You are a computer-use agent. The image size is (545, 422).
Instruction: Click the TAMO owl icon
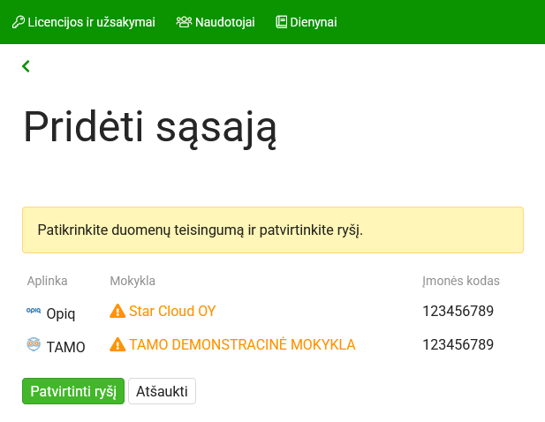click(34, 345)
